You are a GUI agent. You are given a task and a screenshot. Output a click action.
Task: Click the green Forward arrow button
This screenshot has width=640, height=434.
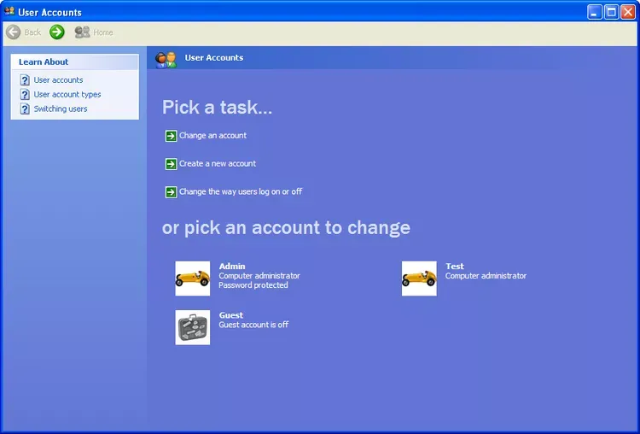click(57, 32)
